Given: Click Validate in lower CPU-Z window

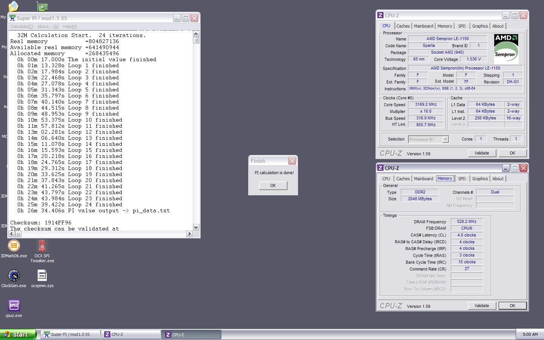Looking at the screenshot, I should 482,306.
